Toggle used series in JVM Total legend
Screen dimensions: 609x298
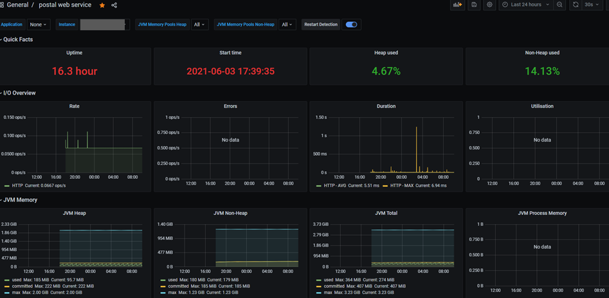click(x=328, y=280)
